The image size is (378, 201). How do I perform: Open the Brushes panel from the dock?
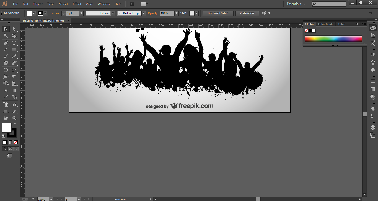point(373,62)
